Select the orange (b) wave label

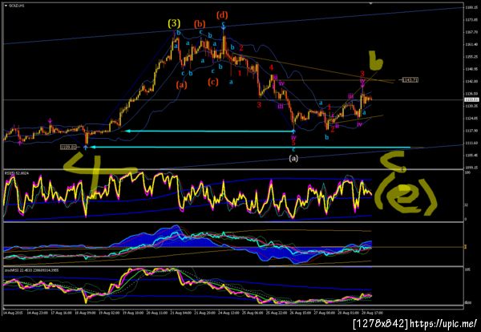point(200,23)
